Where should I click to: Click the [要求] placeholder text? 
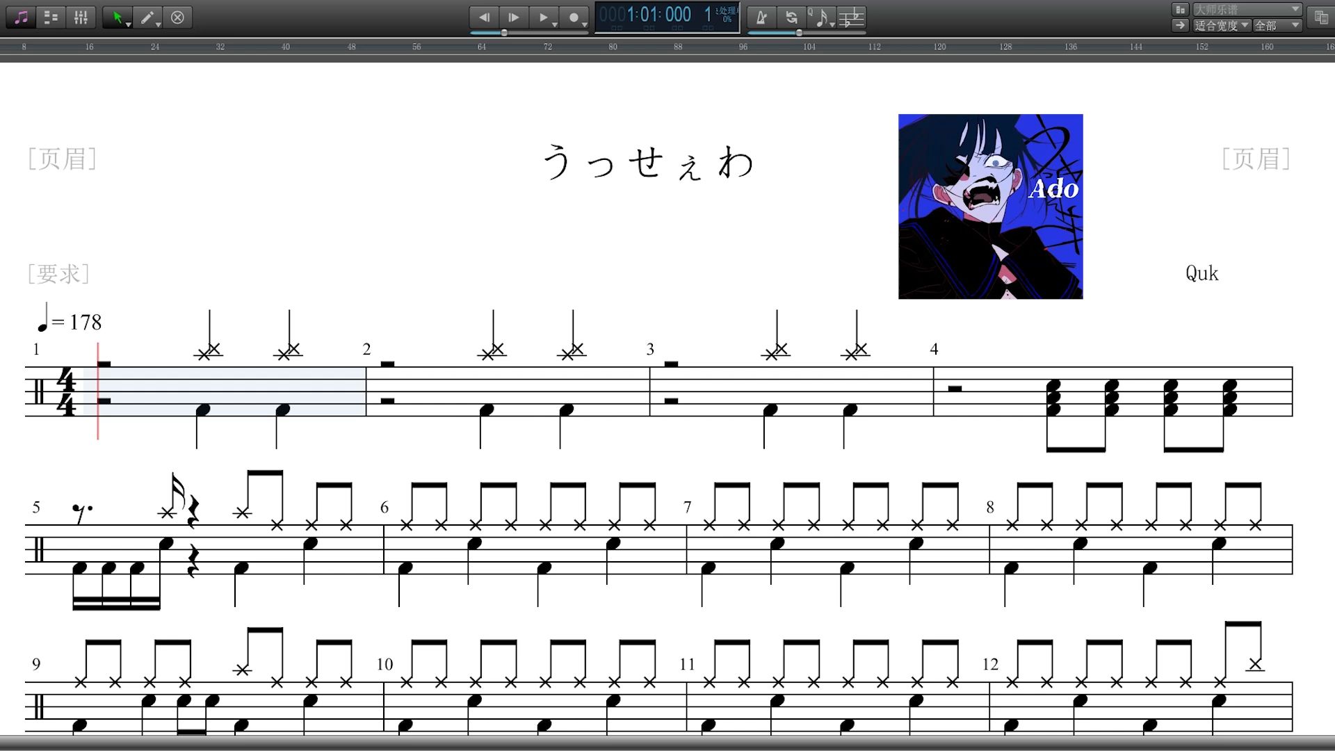(x=58, y=273)
